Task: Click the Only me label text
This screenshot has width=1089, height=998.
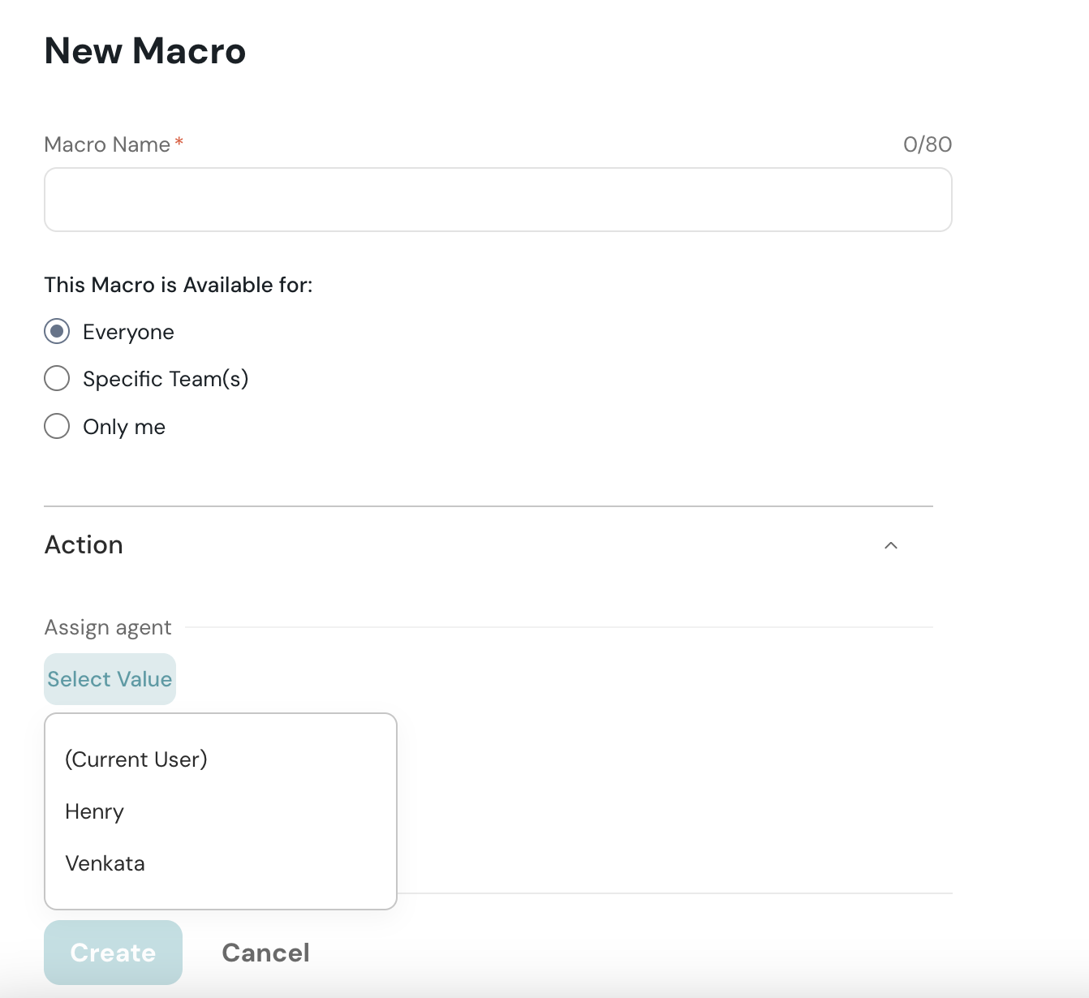Action: click(124, 427)
